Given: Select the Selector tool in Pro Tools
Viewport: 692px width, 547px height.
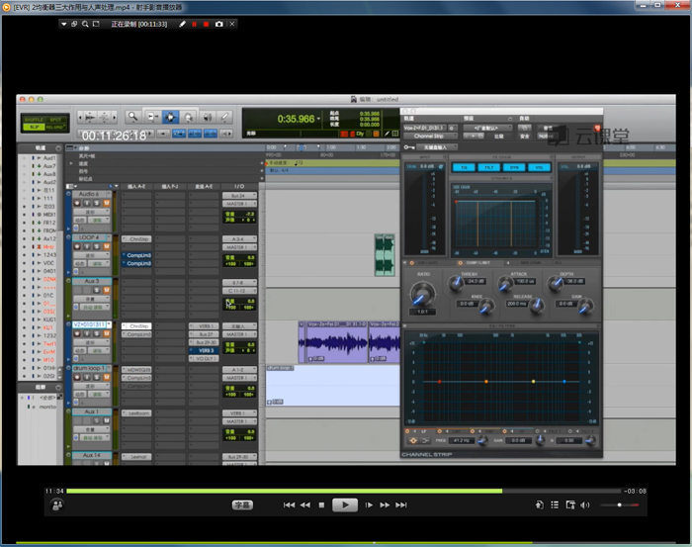Looking at the screenshot, I should (170, 117).
